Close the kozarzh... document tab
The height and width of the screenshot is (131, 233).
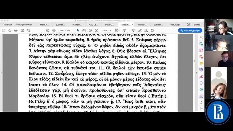pyautogui.click(x=132, y=25)
